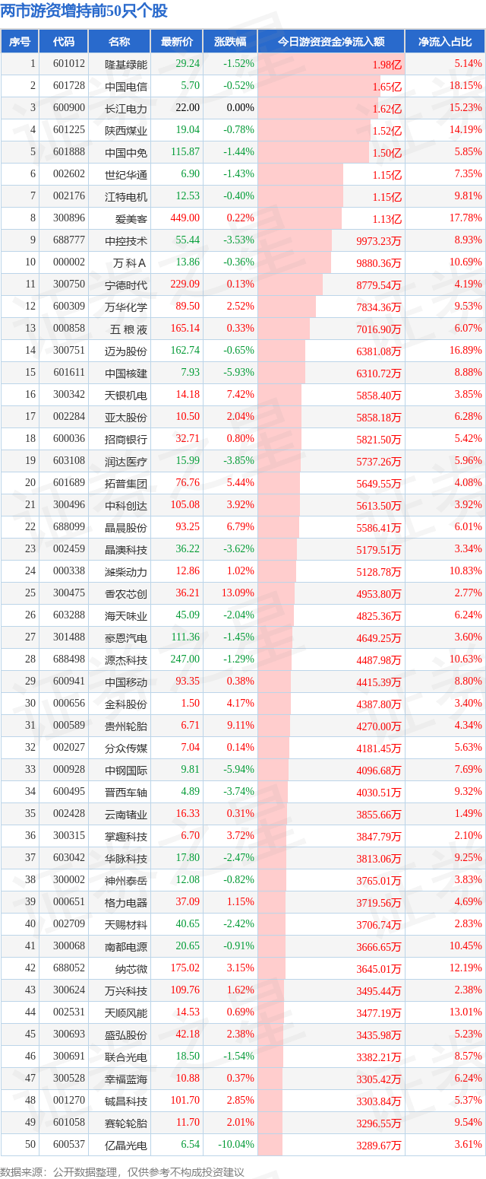The image size is (486, 1179).
Task: Select stock name 中国移动
Action: (126, 682)
